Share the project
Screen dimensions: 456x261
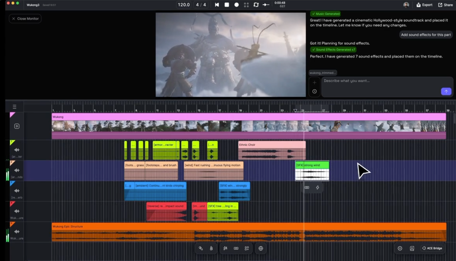[445, 5]
